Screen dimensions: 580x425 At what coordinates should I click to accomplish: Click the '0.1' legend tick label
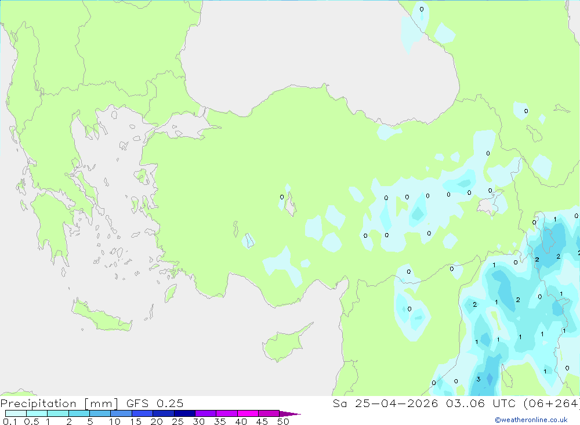coord(10,422)
